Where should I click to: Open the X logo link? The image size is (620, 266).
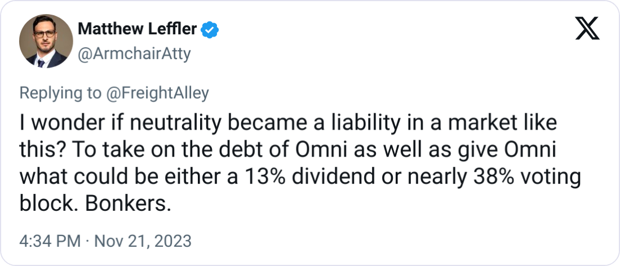click(587, 28)
